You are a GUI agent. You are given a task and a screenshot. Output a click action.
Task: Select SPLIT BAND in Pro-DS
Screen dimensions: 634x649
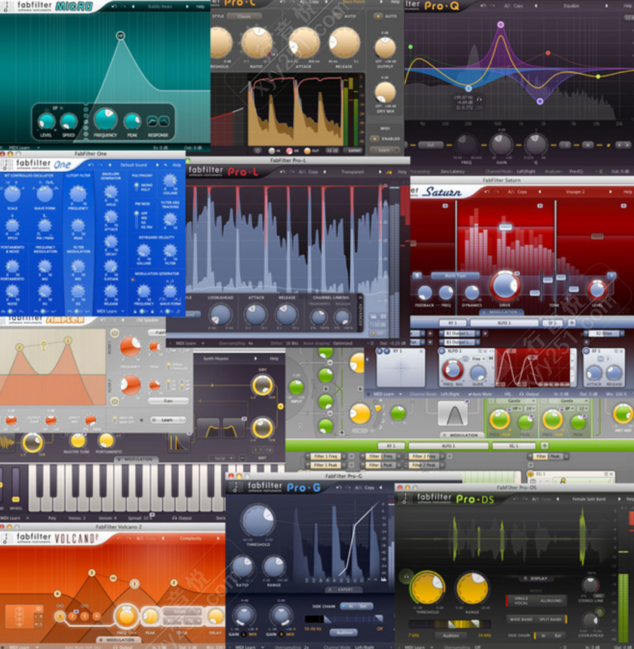pyautogui.click(x=550, y=620)
